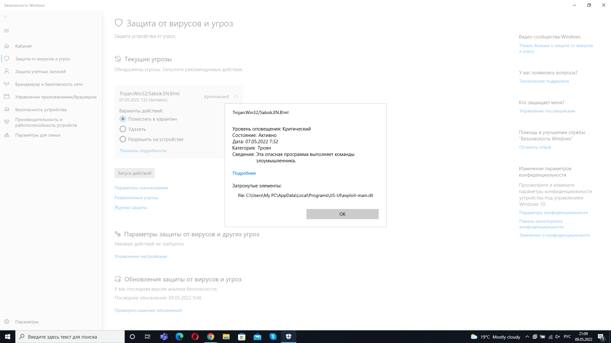Click the account protection person icon
Image resolution: width=611 pixels, height=343 pixels.
click(7, 71)
